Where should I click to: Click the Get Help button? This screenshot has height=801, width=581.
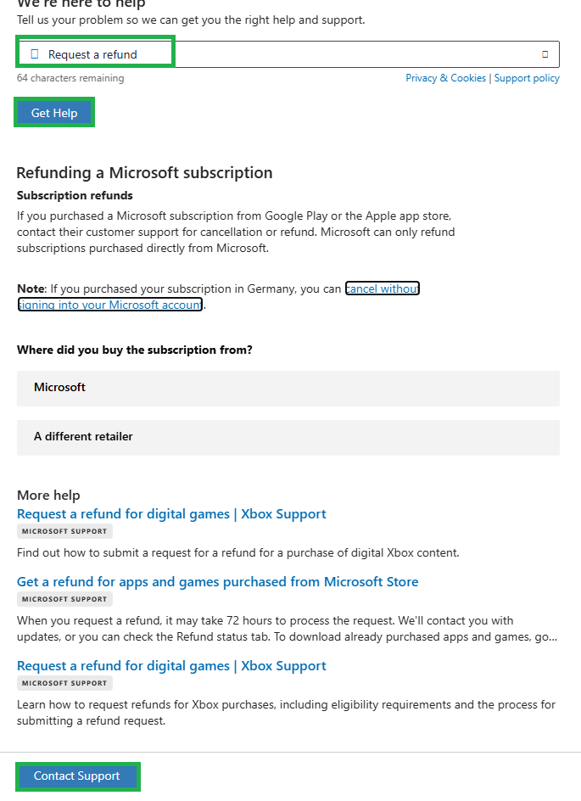(54, 112)
